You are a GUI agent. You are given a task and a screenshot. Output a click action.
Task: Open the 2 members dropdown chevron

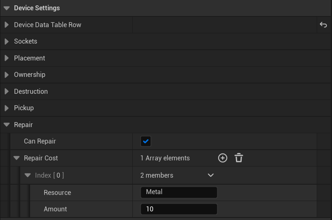[211, 176]
